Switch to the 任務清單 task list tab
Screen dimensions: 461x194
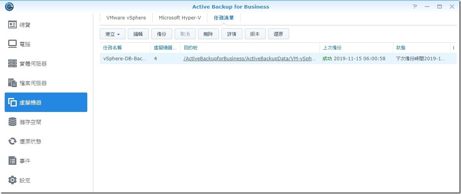click(224, 17)
